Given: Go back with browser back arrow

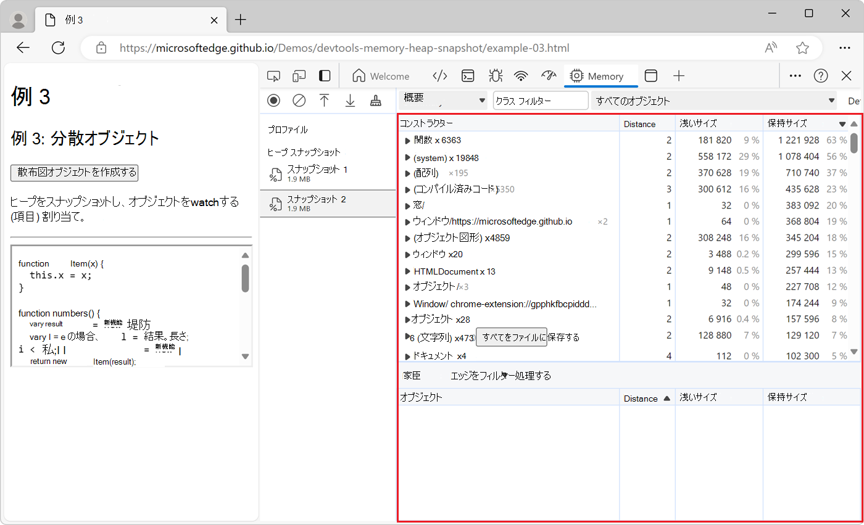Looking at the screenshot, I should click(x=23, y=48).
